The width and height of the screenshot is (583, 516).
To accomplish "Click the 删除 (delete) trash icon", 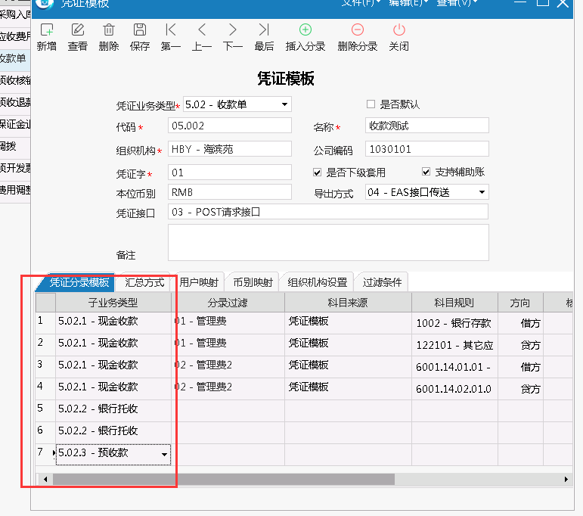I will tap(109, 30).
